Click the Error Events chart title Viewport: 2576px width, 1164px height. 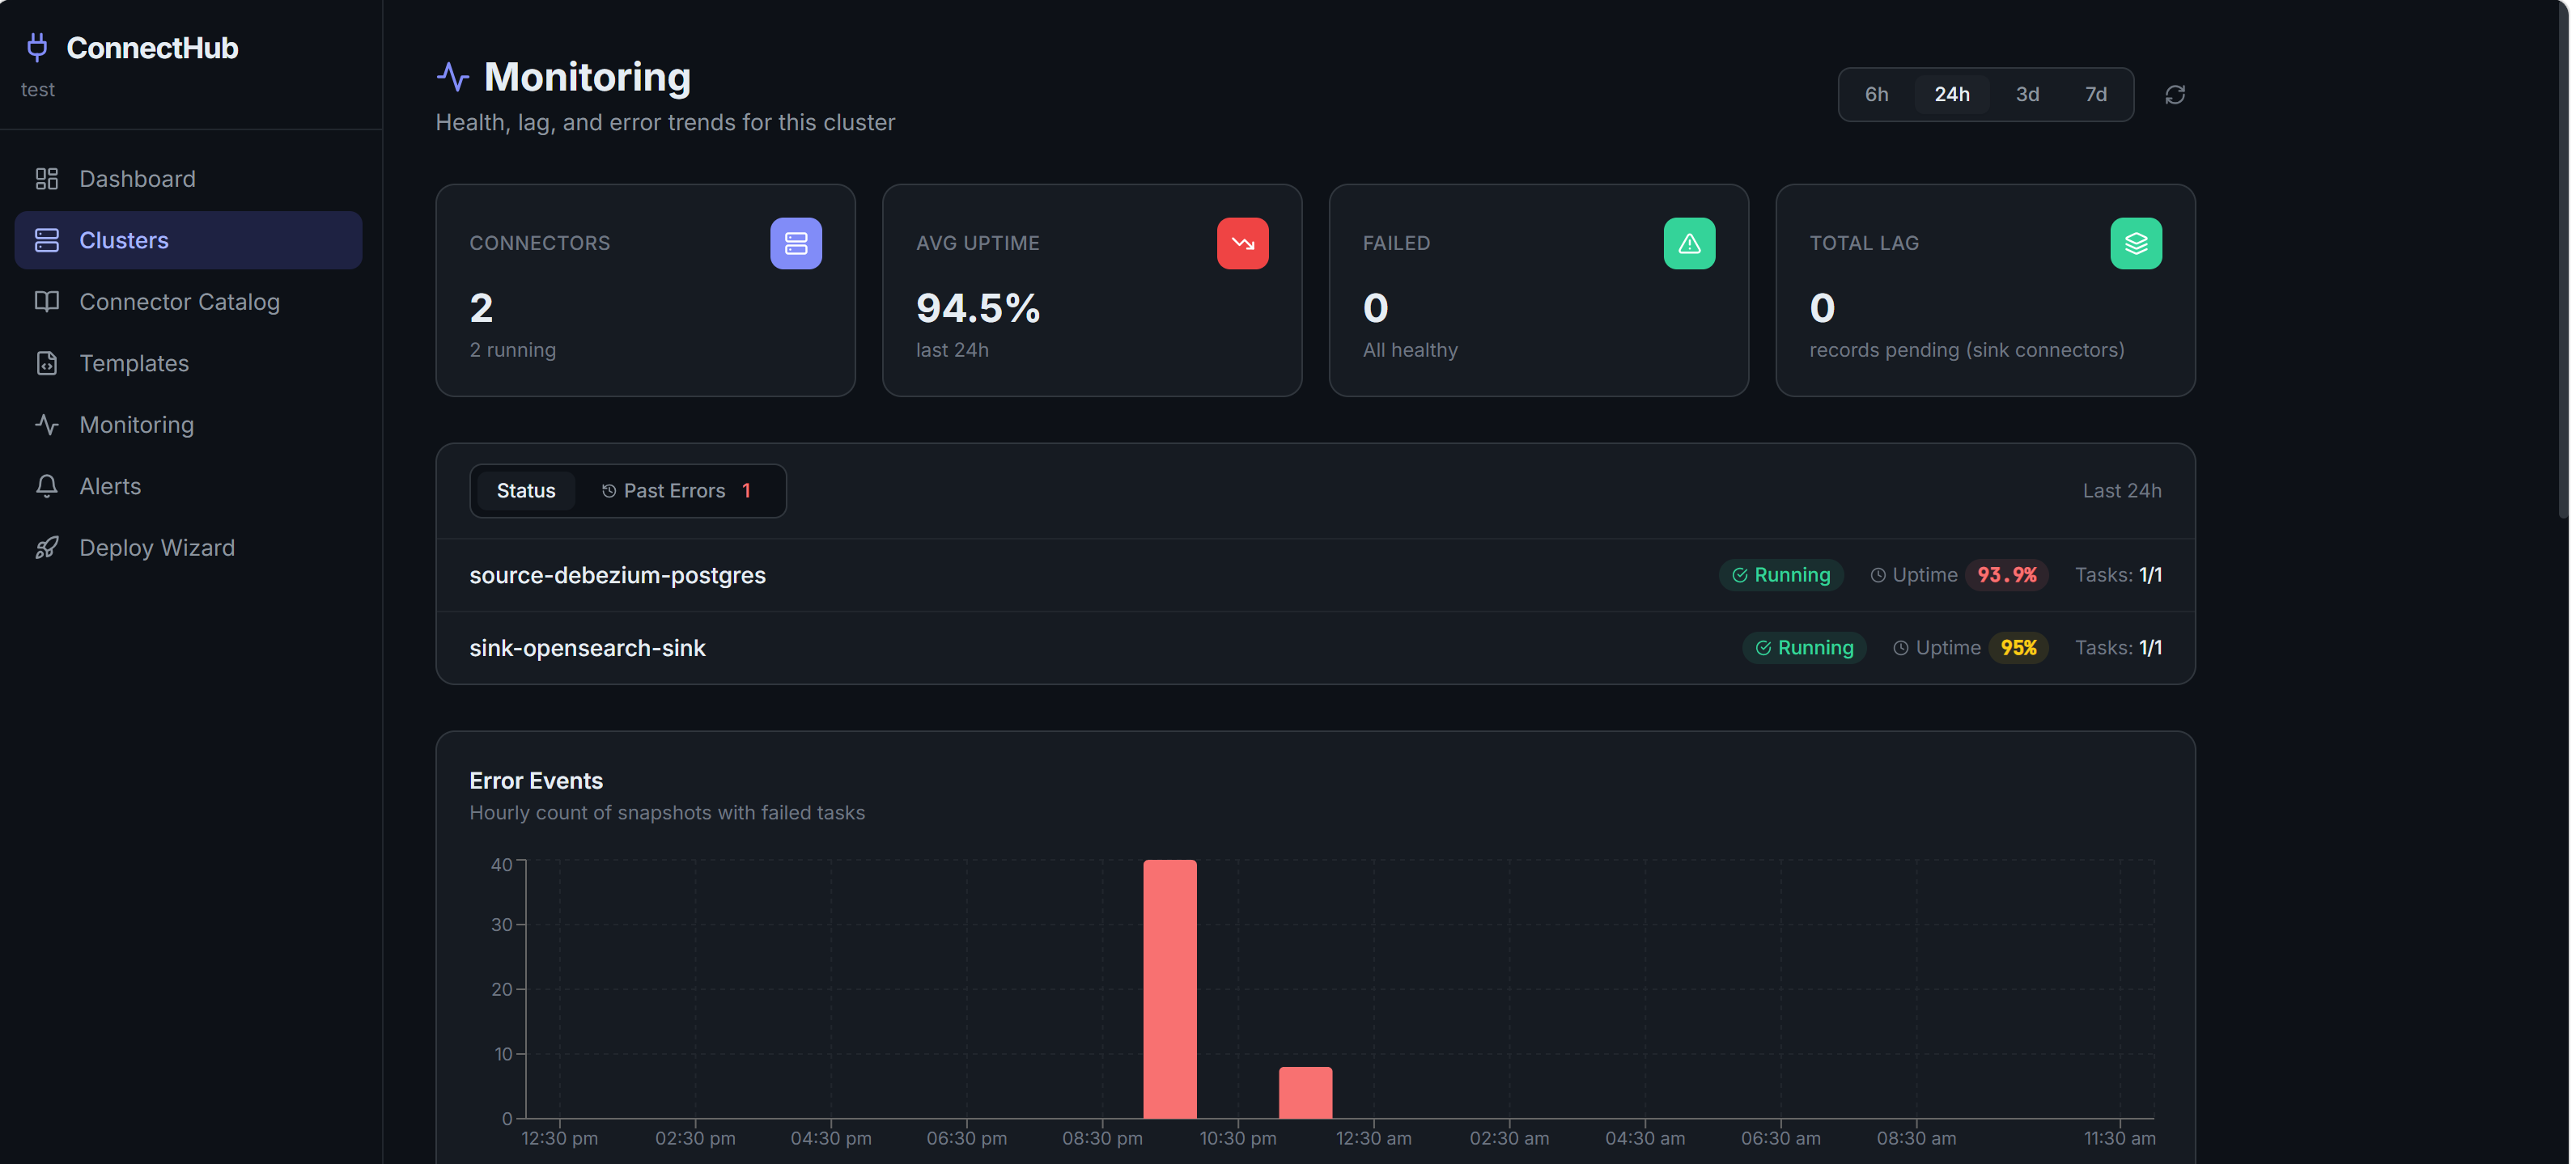point(536,781)
